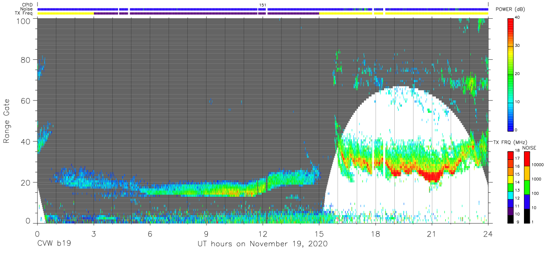Select the 16 tick on TX FRQ legend
Viewport: 549px width, 253px height.
[x=518, y=166]
